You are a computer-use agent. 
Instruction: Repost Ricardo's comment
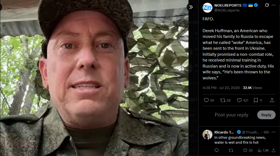click(231, 151)
